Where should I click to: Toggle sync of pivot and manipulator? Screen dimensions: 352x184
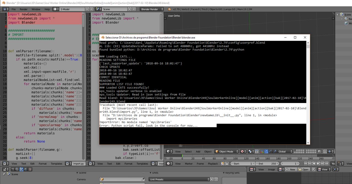coord(257,151)
